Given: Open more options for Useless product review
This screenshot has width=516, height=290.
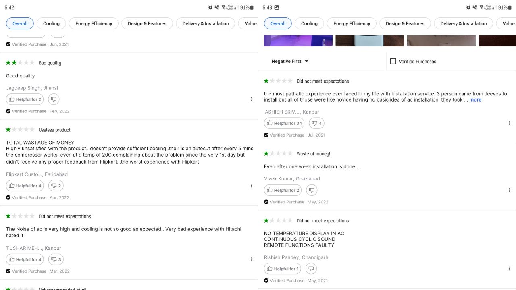Looking at the screenshot, I should point(251,186).
